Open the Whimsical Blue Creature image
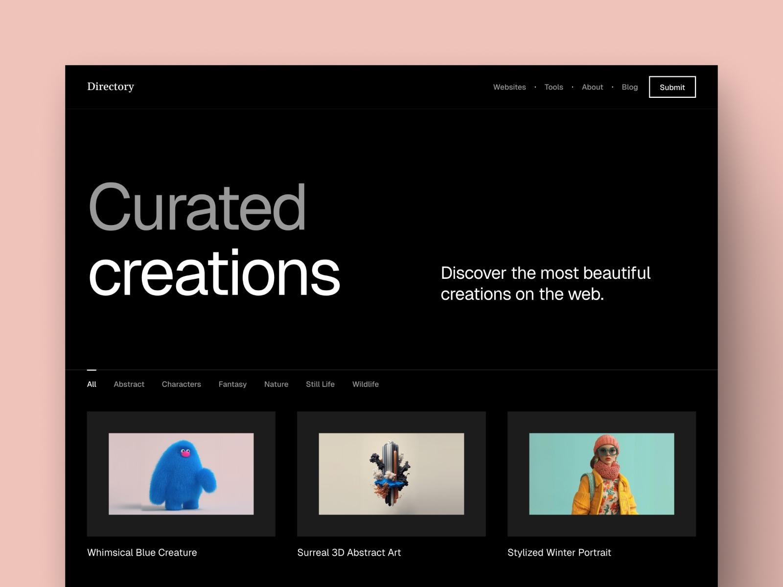 click(x=181, y=474)
